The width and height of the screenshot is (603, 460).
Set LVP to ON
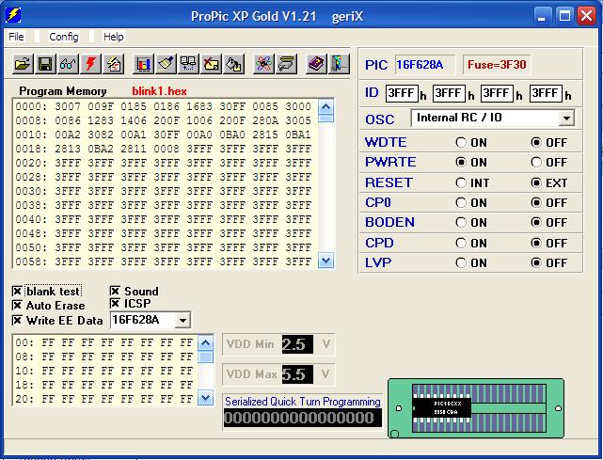[x=461, y=263]
